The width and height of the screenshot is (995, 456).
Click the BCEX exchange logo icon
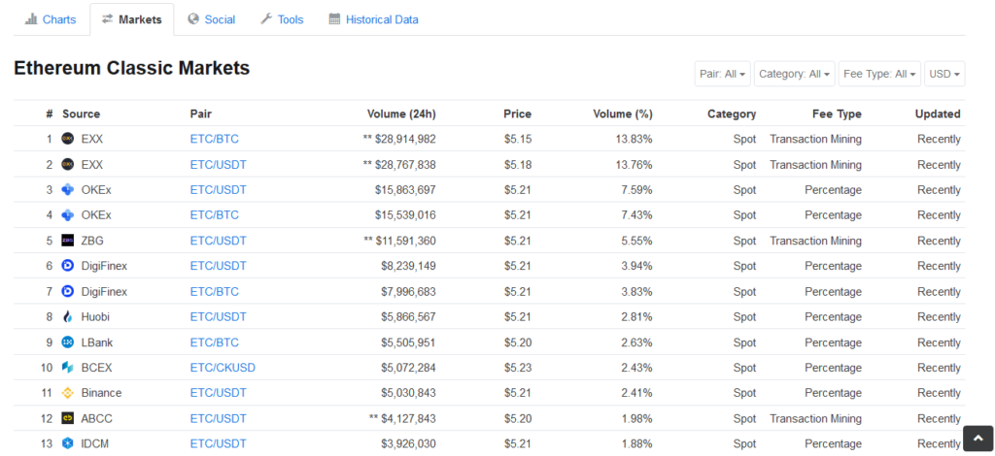tap(68, 368)
